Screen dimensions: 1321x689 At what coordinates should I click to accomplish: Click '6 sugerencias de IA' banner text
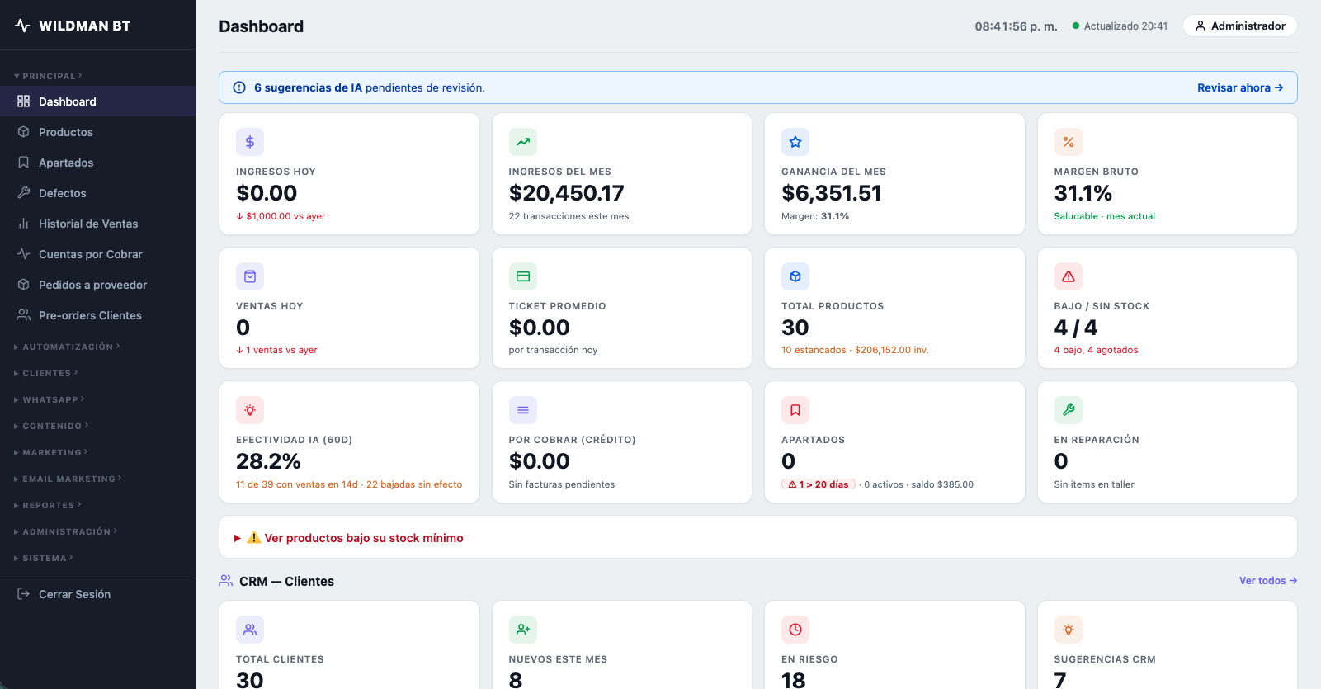coord(308,87)
